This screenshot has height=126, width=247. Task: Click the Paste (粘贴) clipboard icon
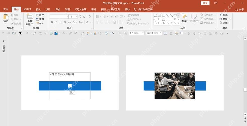tap(6, 17)
